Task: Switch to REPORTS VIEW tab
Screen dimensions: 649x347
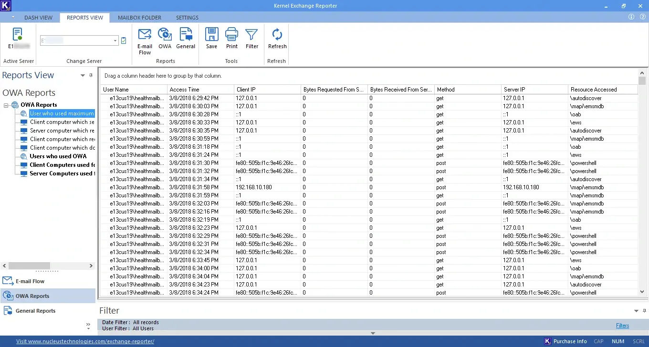Action: 85,18
